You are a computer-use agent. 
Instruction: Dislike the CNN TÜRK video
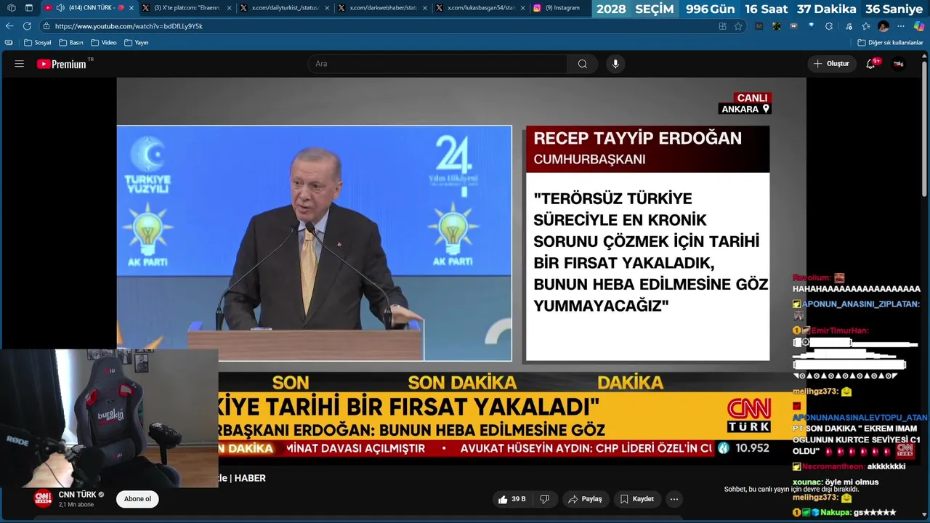(x=544, y=499)
